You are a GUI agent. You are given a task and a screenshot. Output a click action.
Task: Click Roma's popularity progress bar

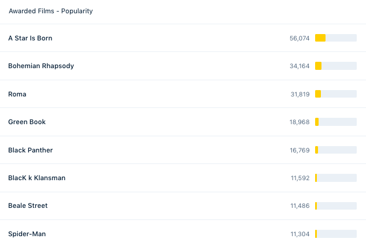pos(336,94)
